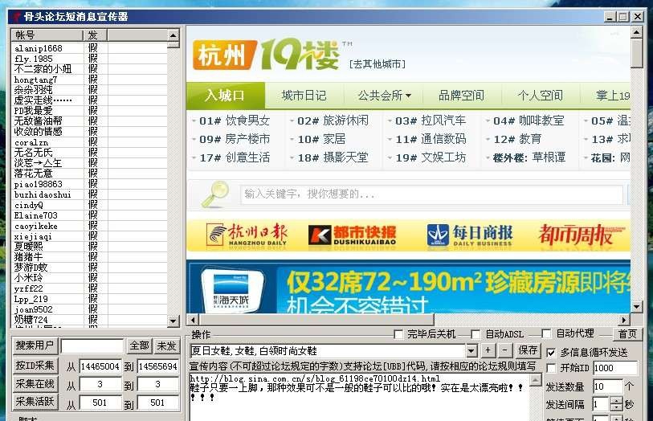Image resolution: width=653 pixels, height=421 pixels.
Task: Click the 采集在线 button
Action: [x=35, y=383]
